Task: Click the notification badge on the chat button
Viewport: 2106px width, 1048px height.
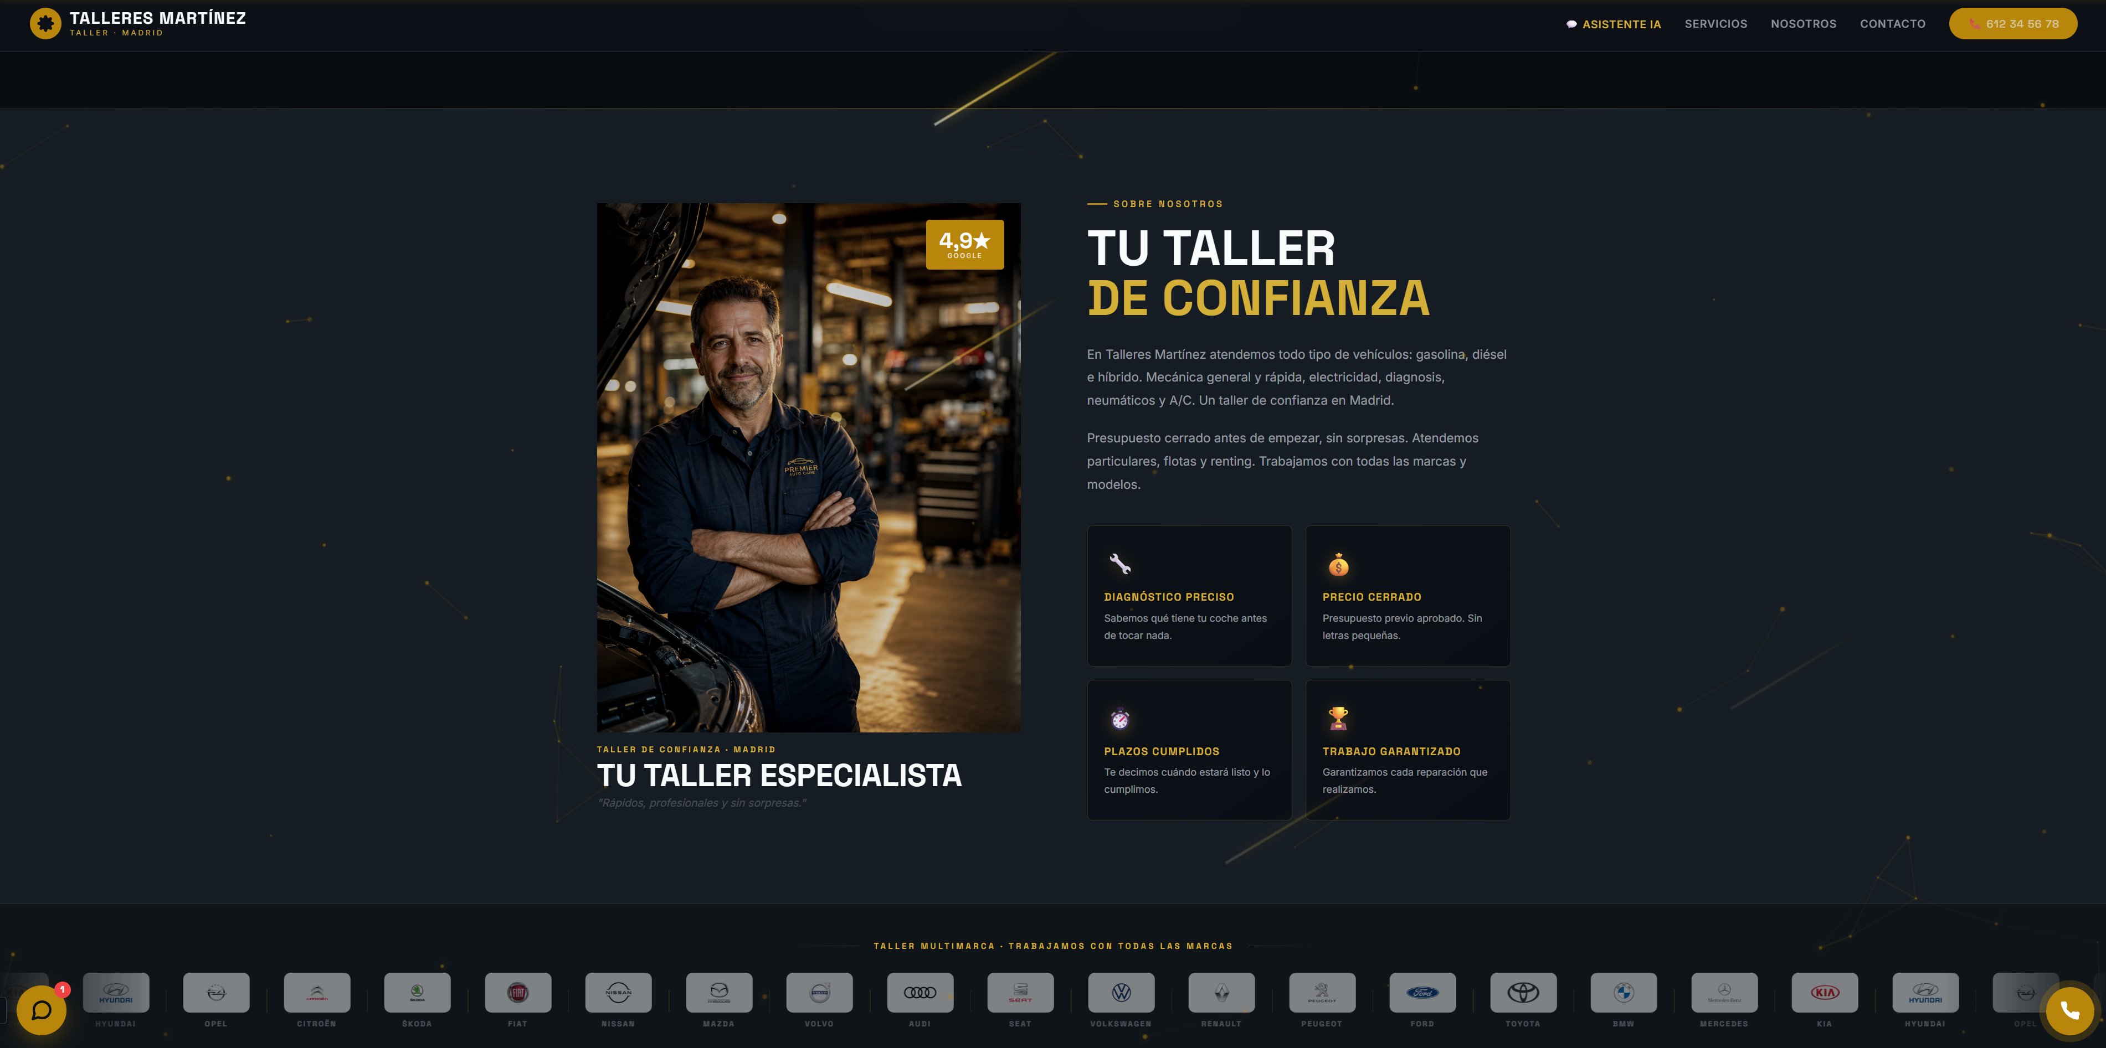Action: pyautogui.click(x=62, y=989)
